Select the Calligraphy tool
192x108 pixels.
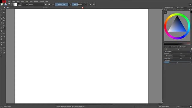4,12
